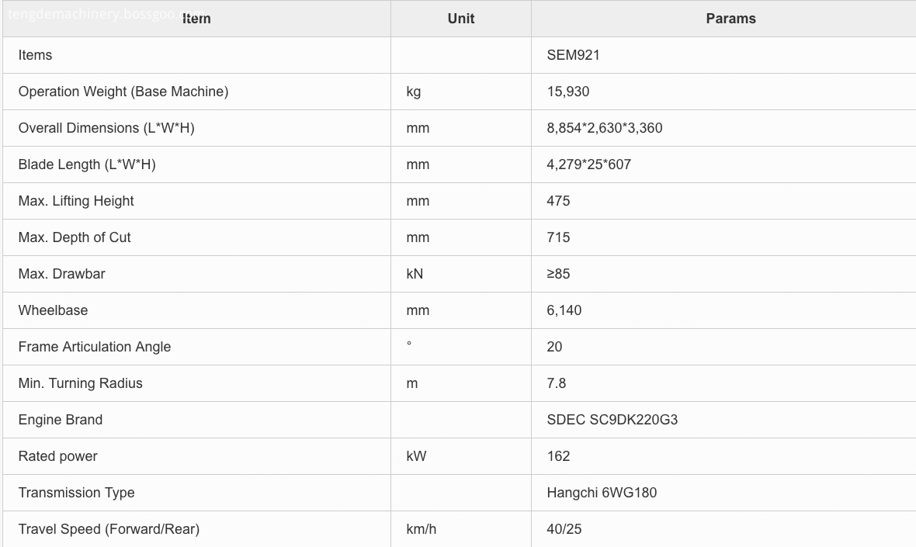This screenshot has width=916, height=547.
Task: Click the Max. Depth of Cut value 715
Action: (558, 237)
